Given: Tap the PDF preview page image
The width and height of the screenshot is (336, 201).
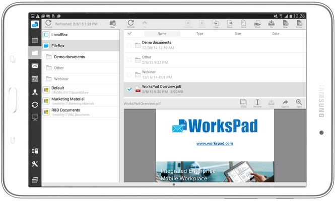Looking at the screenshot, I should tap(215, 146).
